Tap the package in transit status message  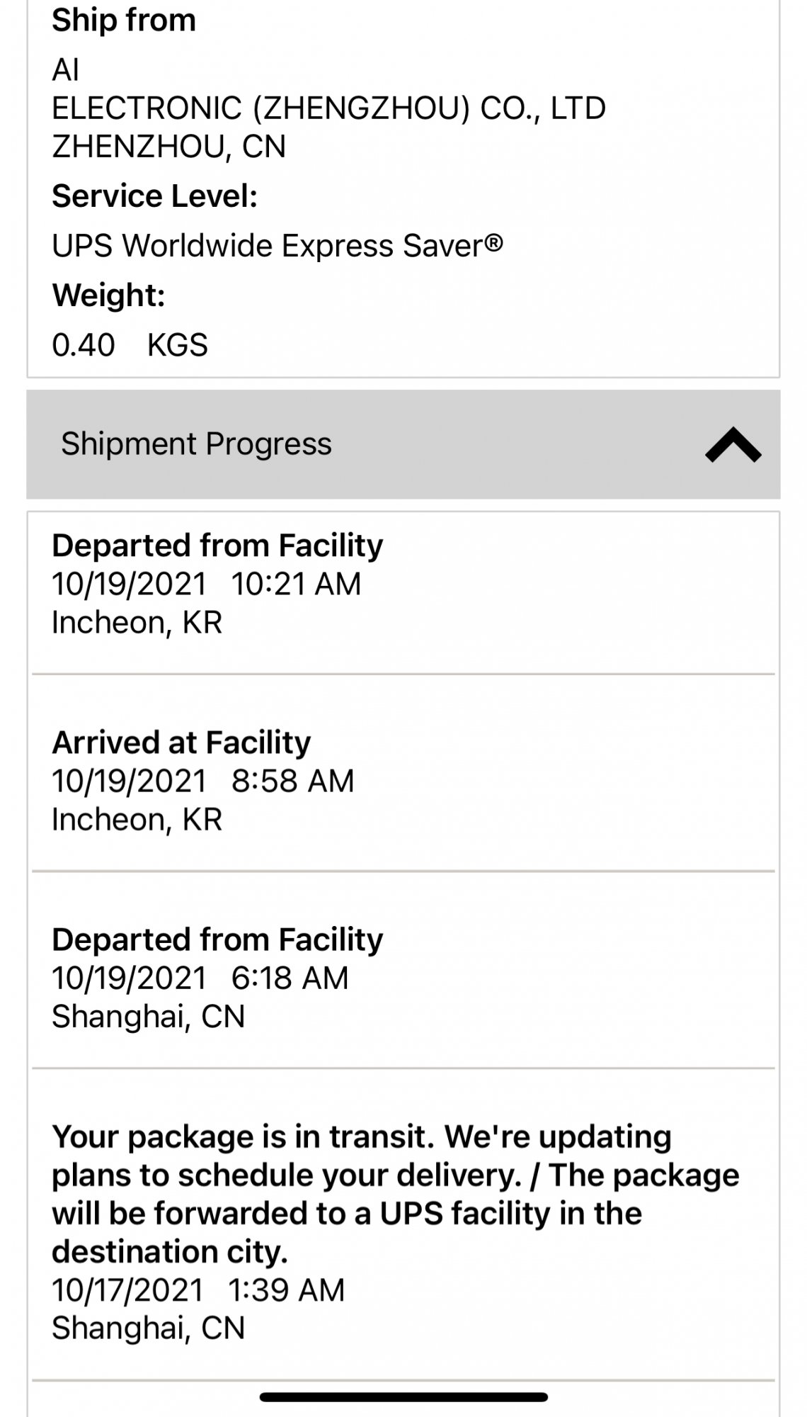[395, 1194]
